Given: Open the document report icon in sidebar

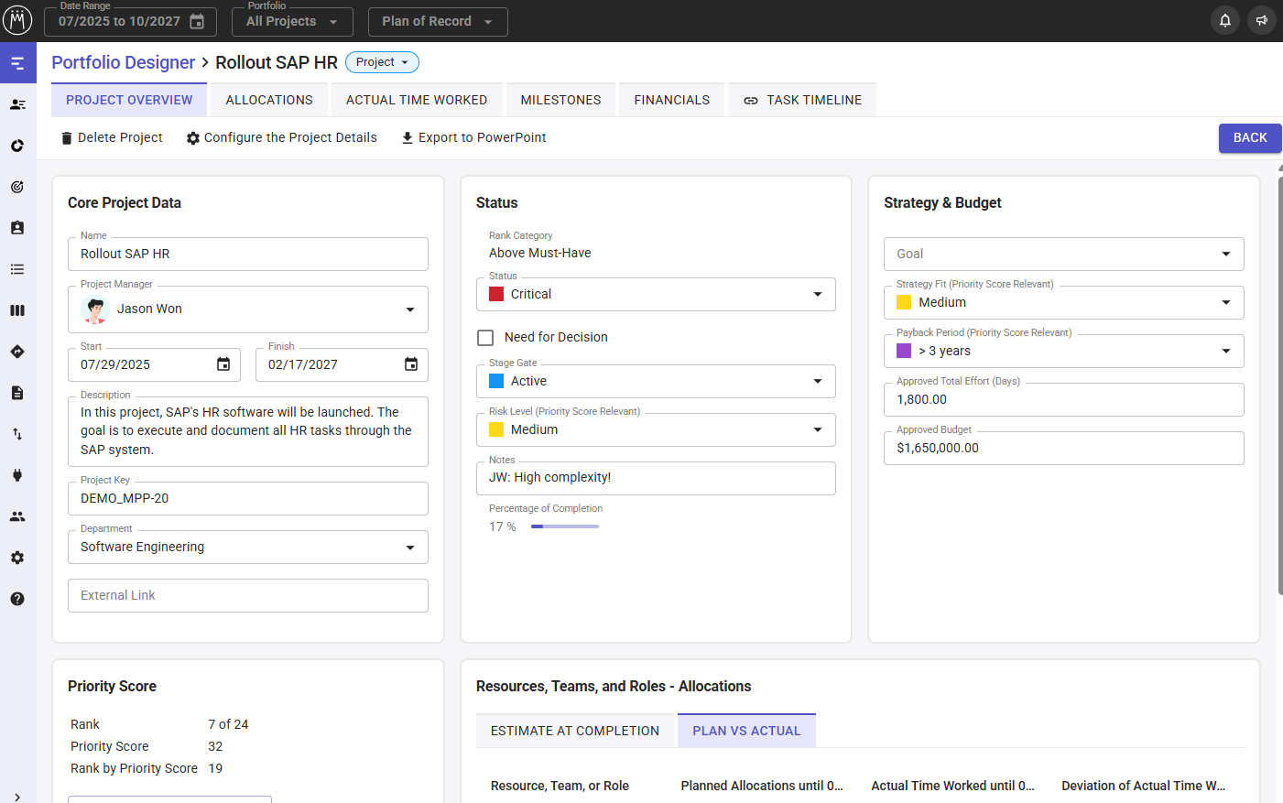Looking at the screenshot, I should click(17, 393).
